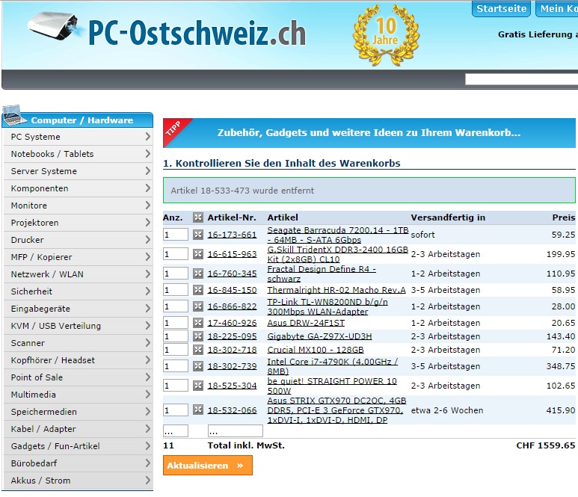Focus the empty new quantity field
This screenshot has height=497, width=578.
[176, 430]
